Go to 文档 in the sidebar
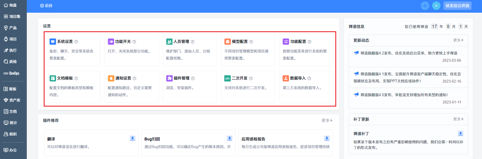 tap(10, 112)
